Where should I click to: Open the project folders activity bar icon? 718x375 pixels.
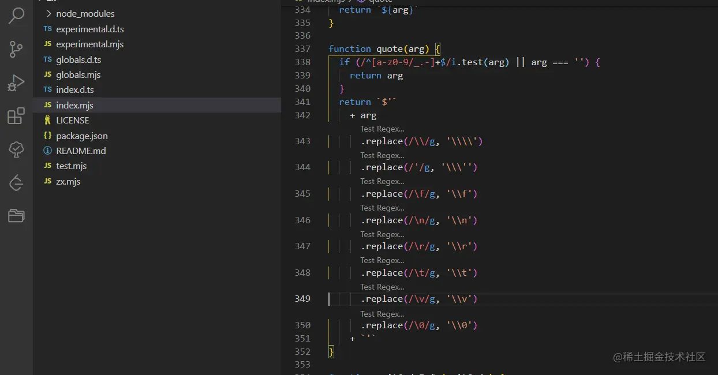click(x=16, y=216)
